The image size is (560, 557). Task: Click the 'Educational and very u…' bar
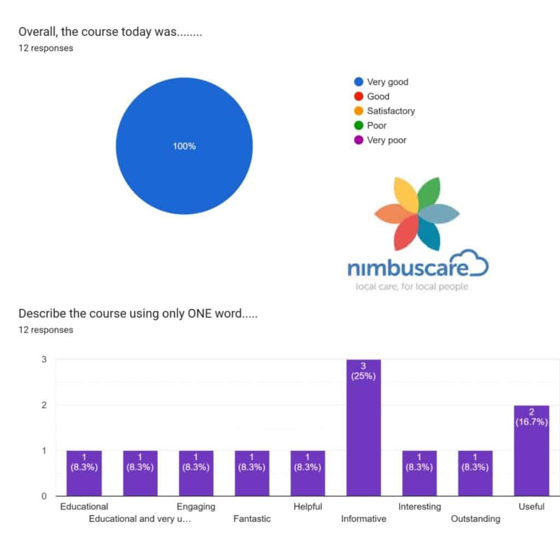point(140,473)
